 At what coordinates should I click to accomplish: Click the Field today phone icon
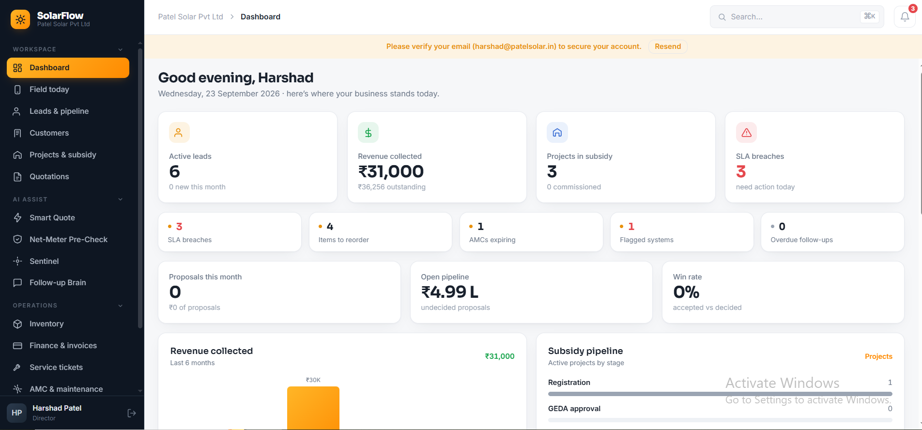[x=17, y=90]
